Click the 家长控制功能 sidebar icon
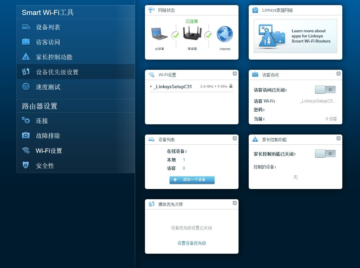Image resolution: width=360 pixels, height=268 pixels. pyautogui.click(x=26, y=57)
